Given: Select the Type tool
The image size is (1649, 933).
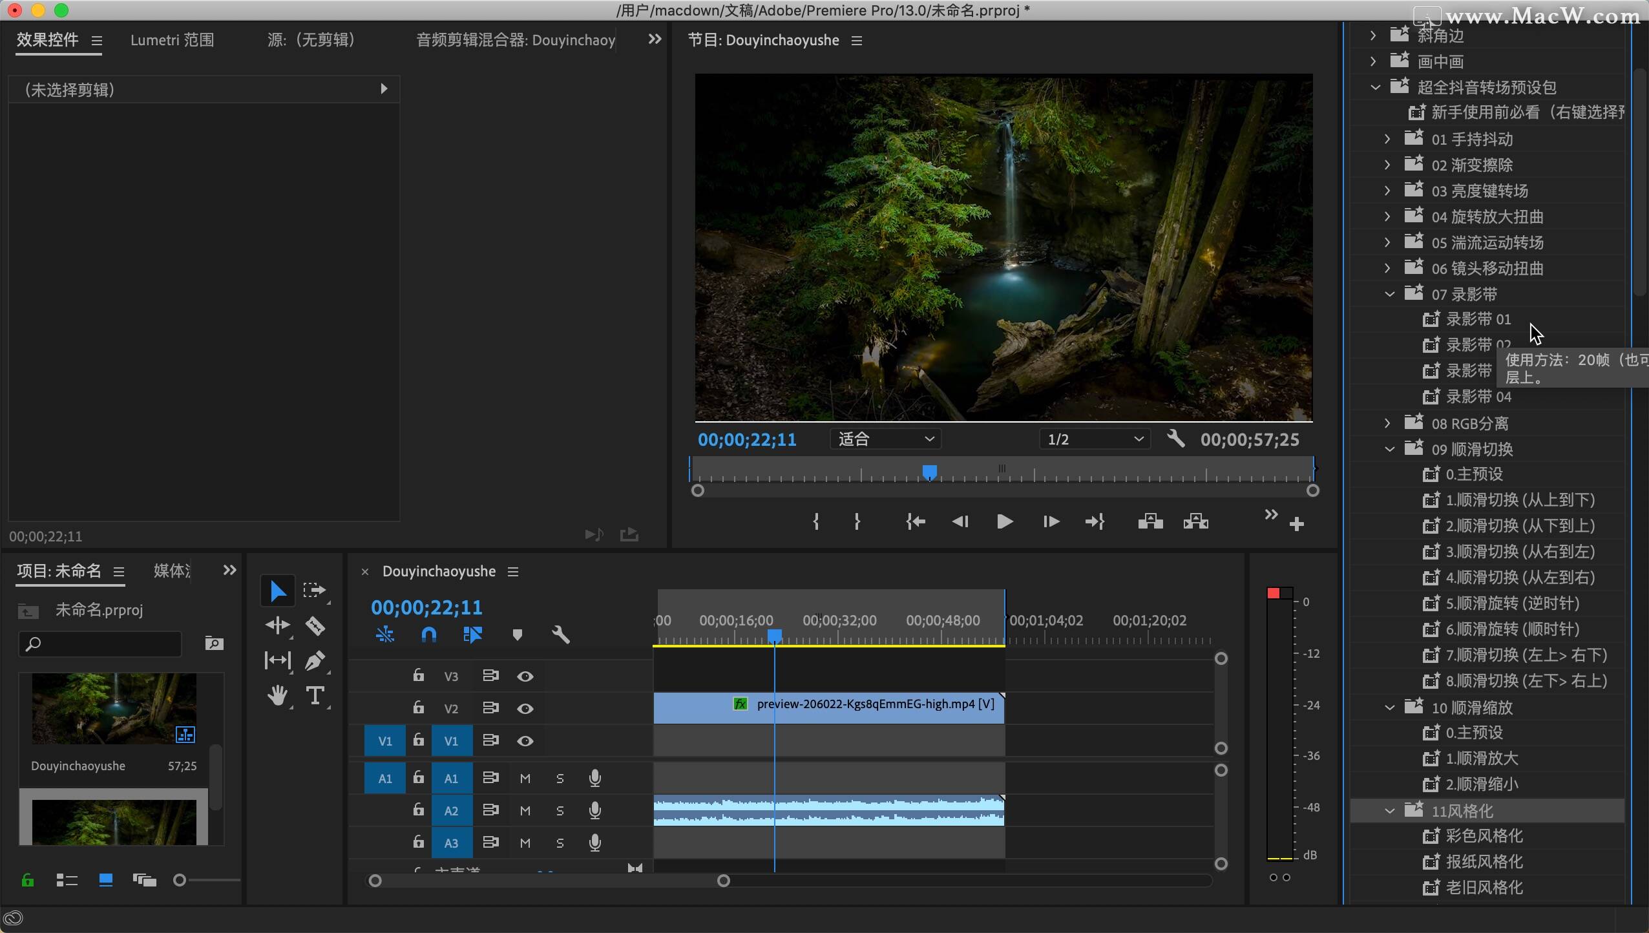Looking at the screenshot, I should tap(315, 696).
